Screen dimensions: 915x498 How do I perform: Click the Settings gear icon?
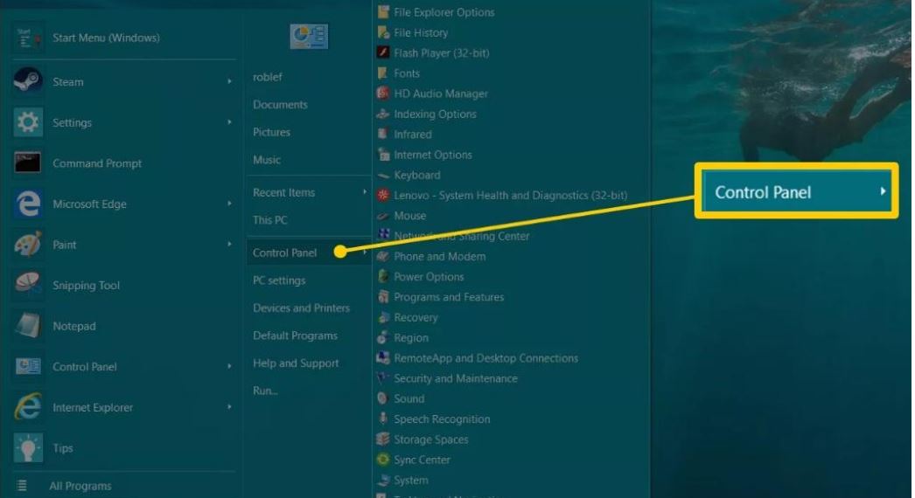tap(27, 122)
